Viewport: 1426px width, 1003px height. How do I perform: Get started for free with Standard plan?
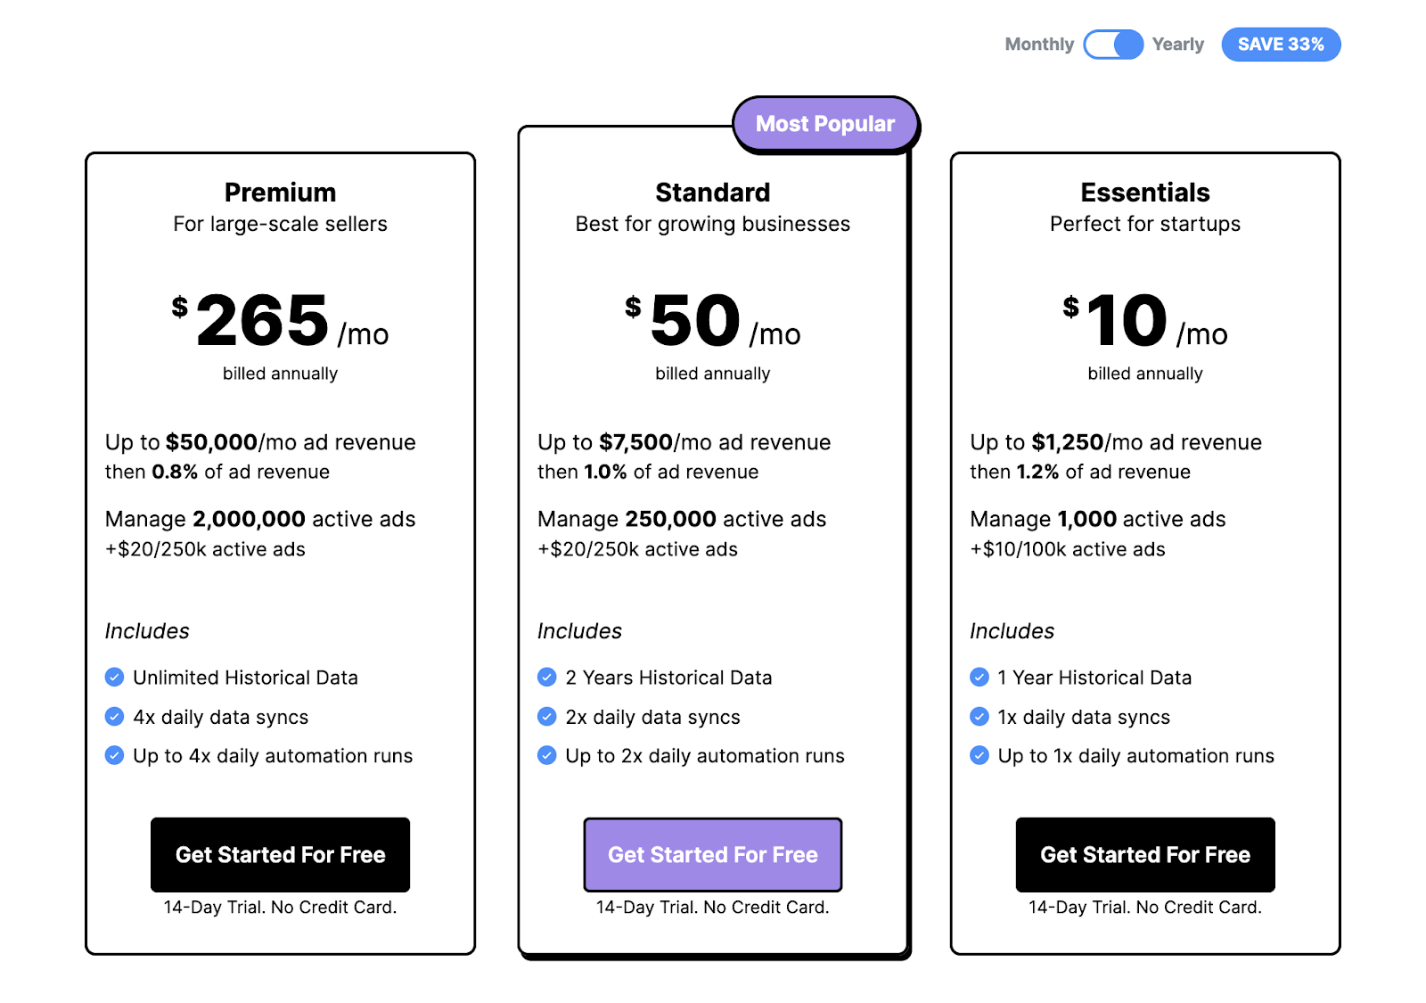tap(713, 855)
